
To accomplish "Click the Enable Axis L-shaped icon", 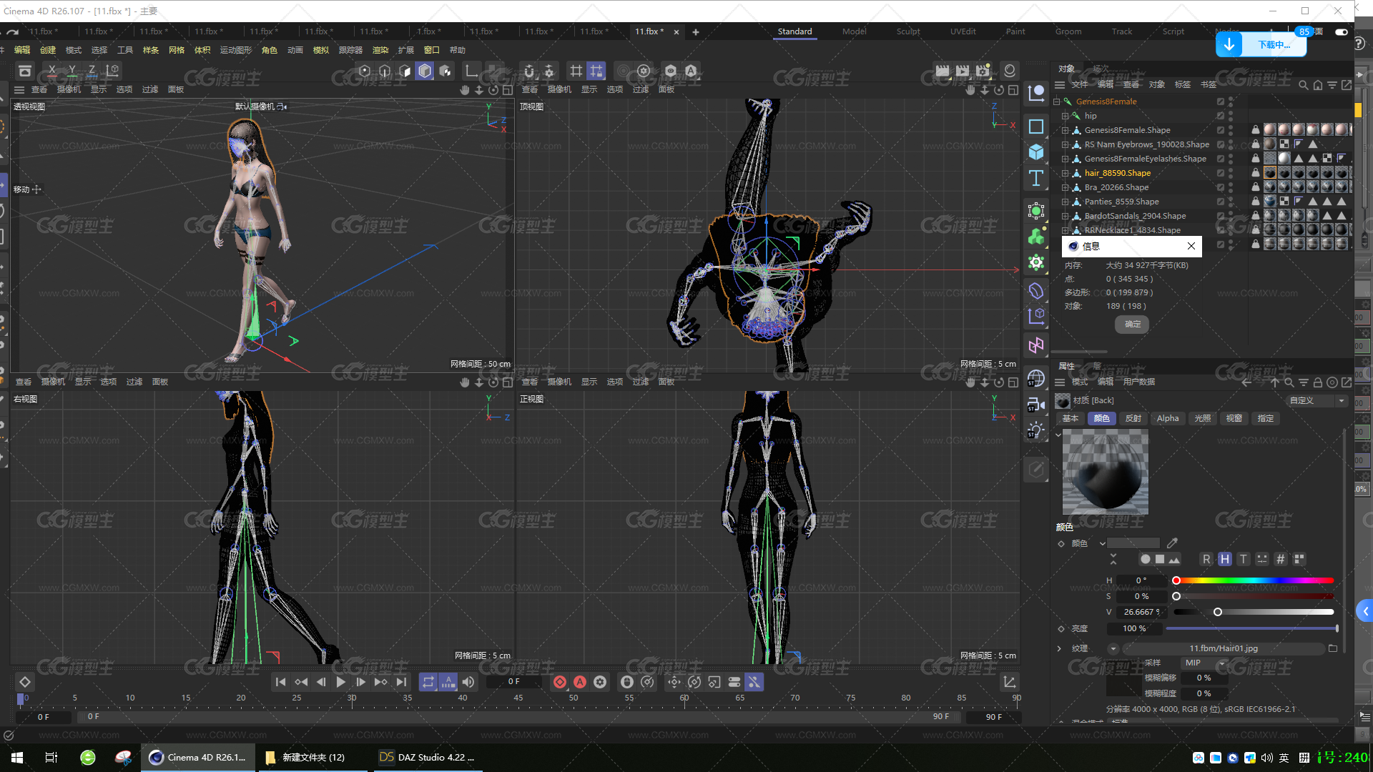I will 471,71.
